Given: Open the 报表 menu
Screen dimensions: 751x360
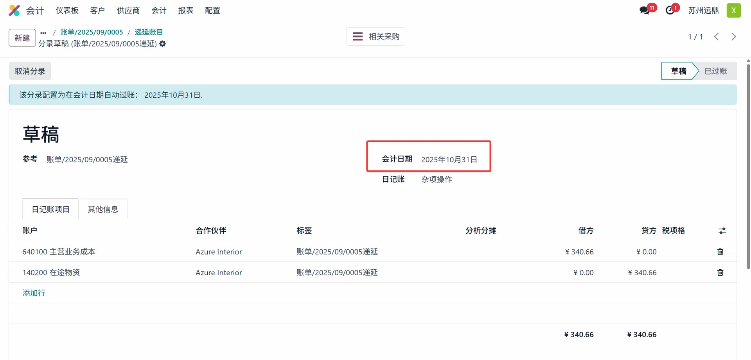Looking at the screenshot, I should pos(186,11).
